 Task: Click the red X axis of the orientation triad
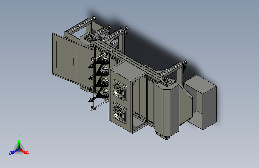tap(23, 151)
